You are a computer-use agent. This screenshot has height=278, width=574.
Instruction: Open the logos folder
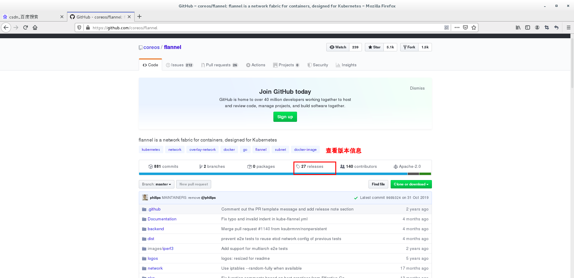click(153, 258)
